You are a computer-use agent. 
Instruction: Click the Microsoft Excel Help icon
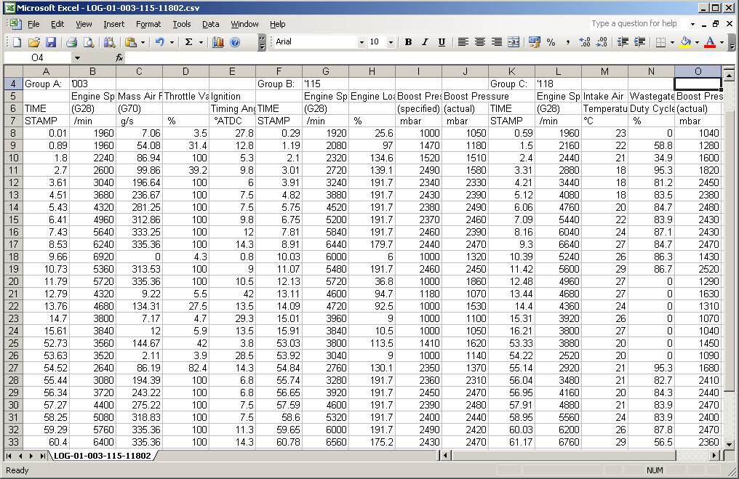(x=235, y=42)
